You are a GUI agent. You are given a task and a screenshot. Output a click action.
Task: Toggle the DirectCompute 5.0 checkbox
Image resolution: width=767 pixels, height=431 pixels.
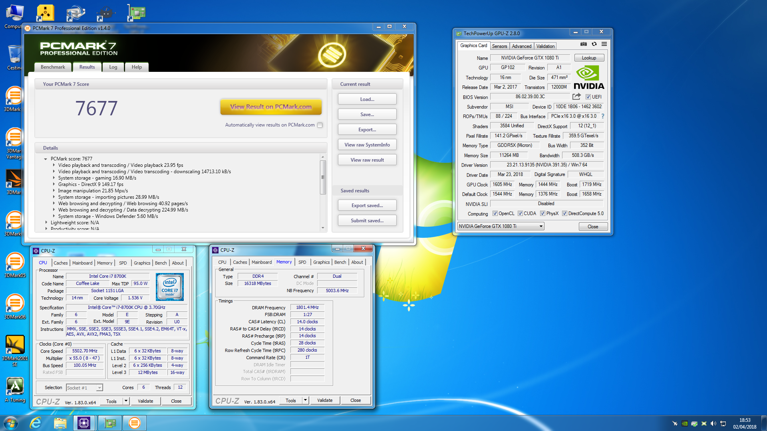564,214
